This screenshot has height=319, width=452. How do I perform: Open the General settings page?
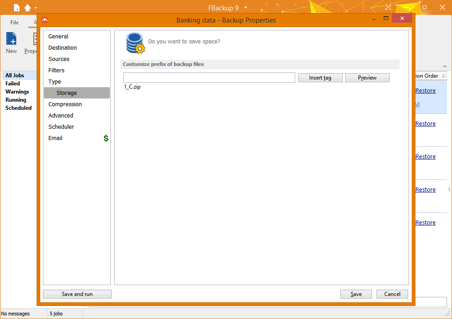77,36
